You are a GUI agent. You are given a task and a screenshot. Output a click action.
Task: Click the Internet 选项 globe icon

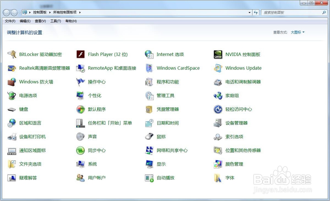click(x=149, y=54)
